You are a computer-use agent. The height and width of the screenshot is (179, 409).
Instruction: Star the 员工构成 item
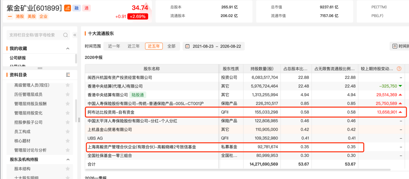coord(67,131)
